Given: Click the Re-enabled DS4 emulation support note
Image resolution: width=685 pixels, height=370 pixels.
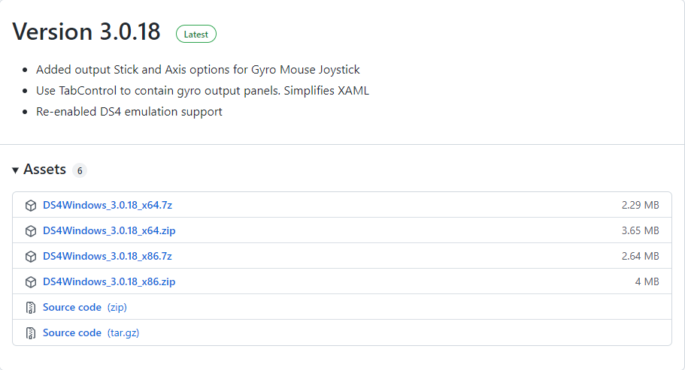Looking at the screenshot, I should 129,112.
